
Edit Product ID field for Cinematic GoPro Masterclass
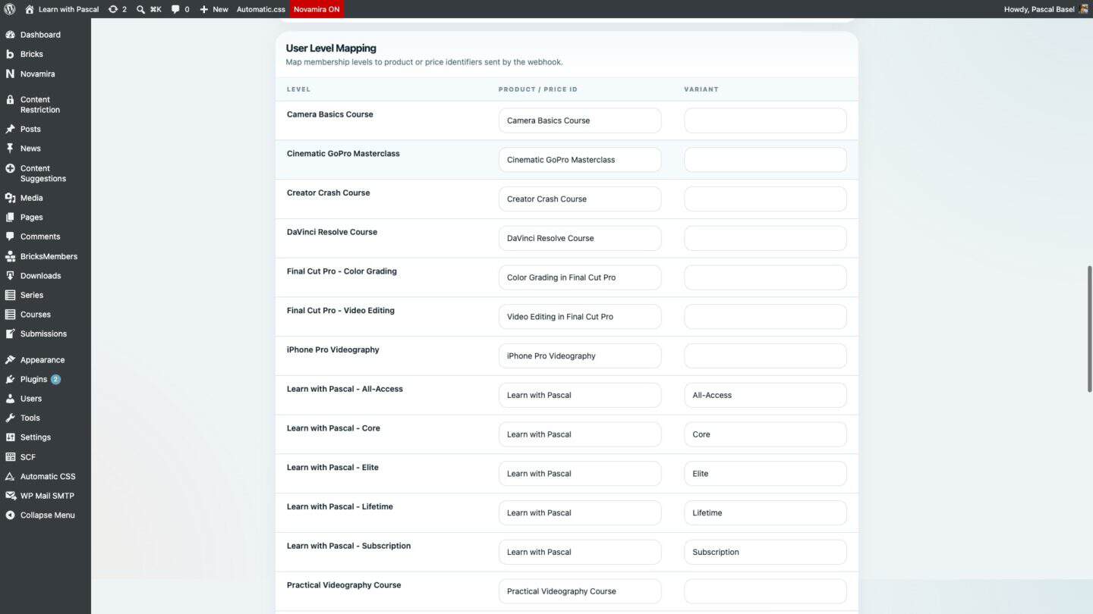click(x=580, y=160)
